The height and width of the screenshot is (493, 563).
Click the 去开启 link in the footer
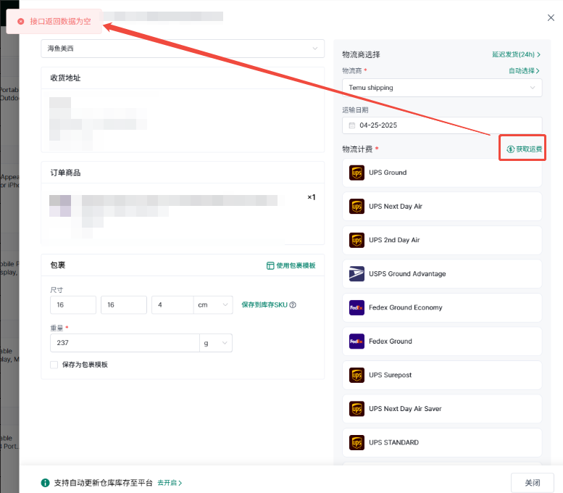coord(170,483)
